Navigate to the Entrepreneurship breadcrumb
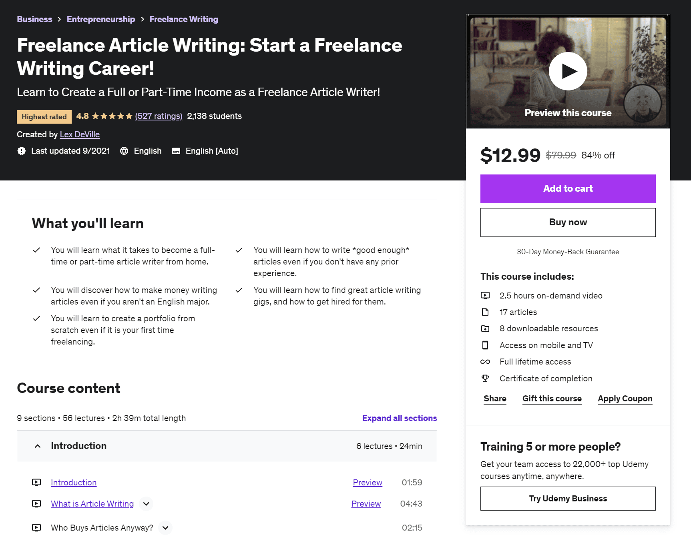This screenshot has width=691, height=537. pos(101,19)
